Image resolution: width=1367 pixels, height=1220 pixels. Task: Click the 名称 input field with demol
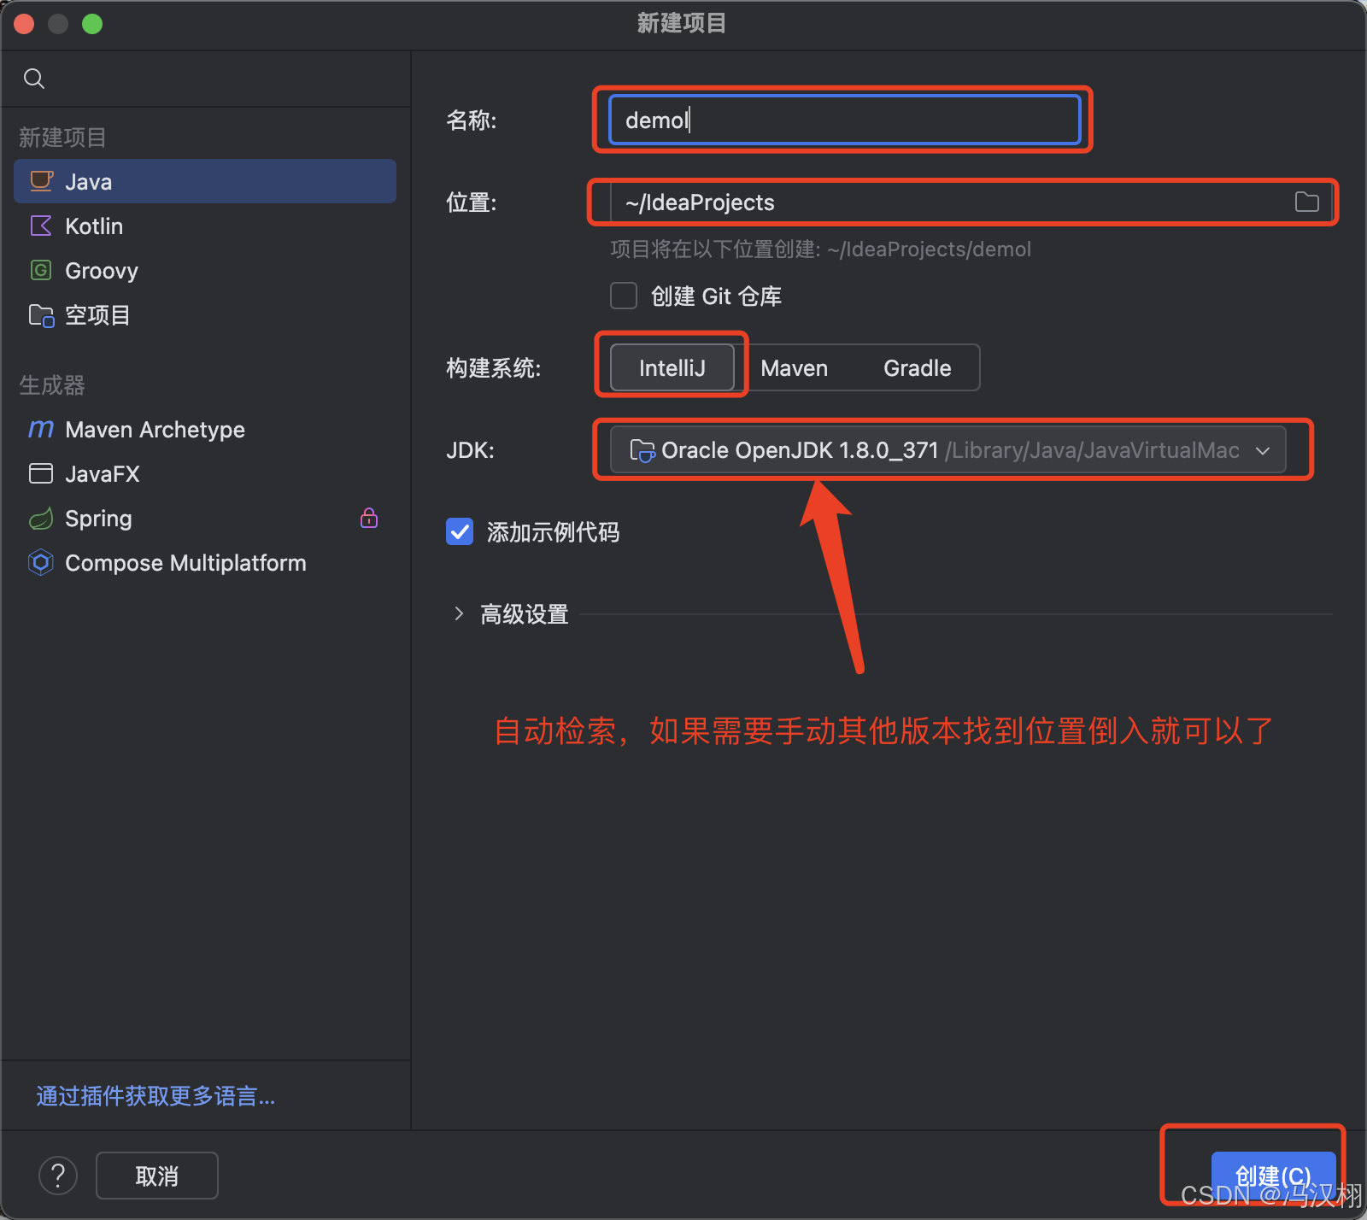pos(844,120)
